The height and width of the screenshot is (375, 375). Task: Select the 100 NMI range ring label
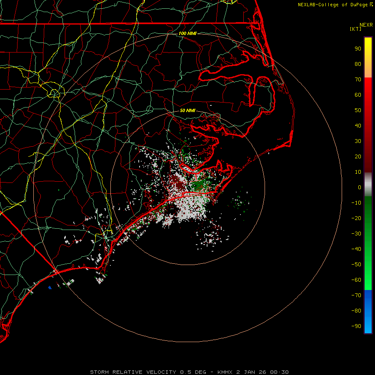coord(187,33)
